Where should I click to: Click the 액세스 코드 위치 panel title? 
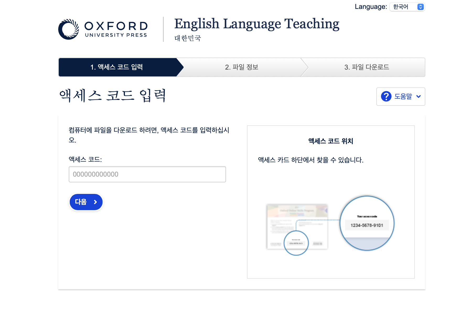click(x=331, y=141)
